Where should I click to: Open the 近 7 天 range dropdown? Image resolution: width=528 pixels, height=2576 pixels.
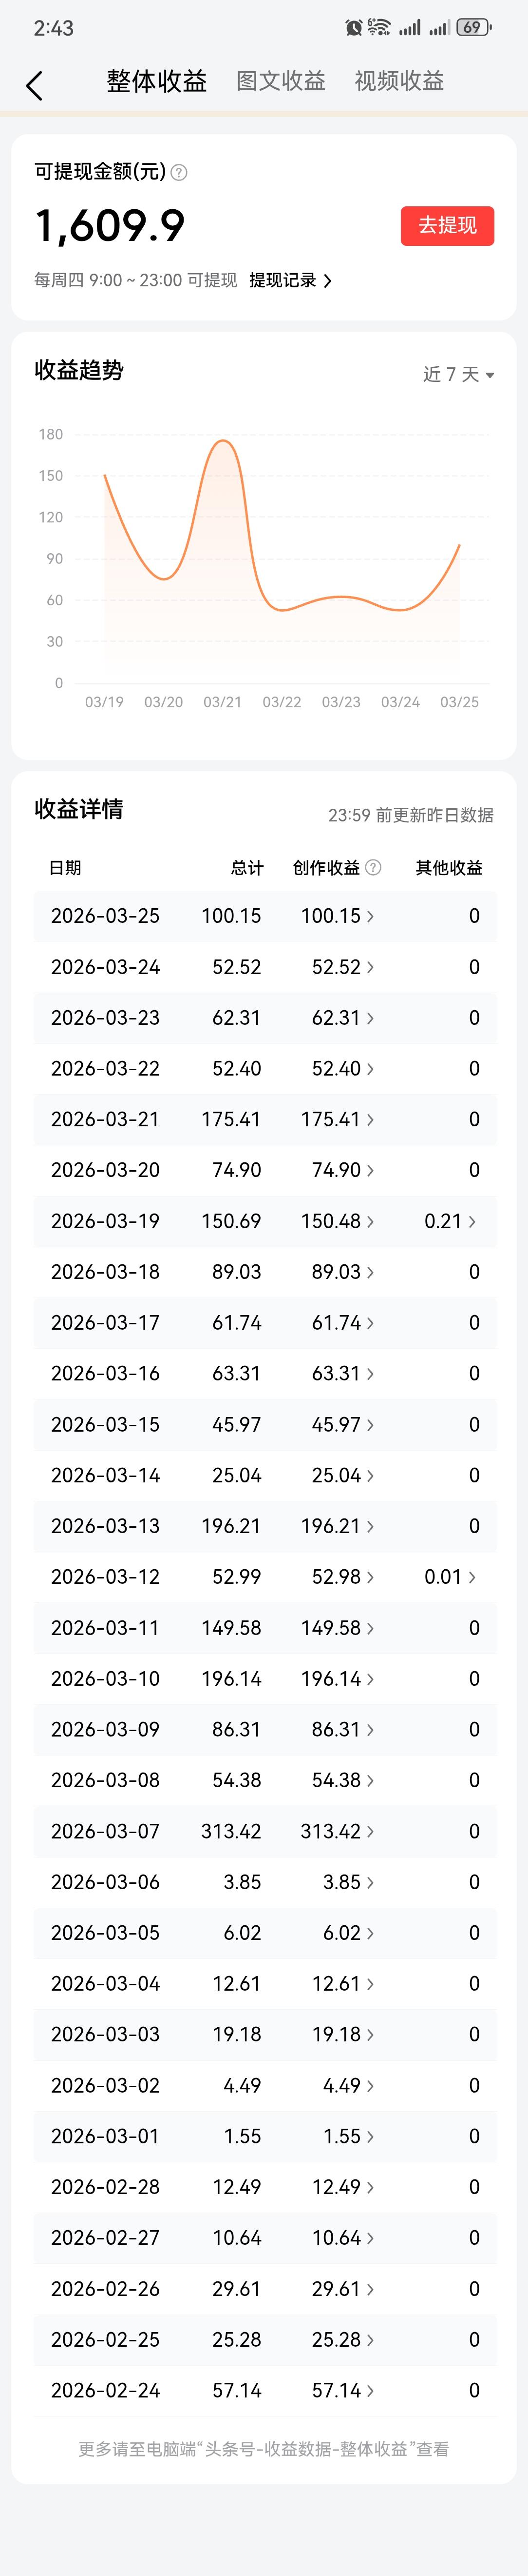458,374
